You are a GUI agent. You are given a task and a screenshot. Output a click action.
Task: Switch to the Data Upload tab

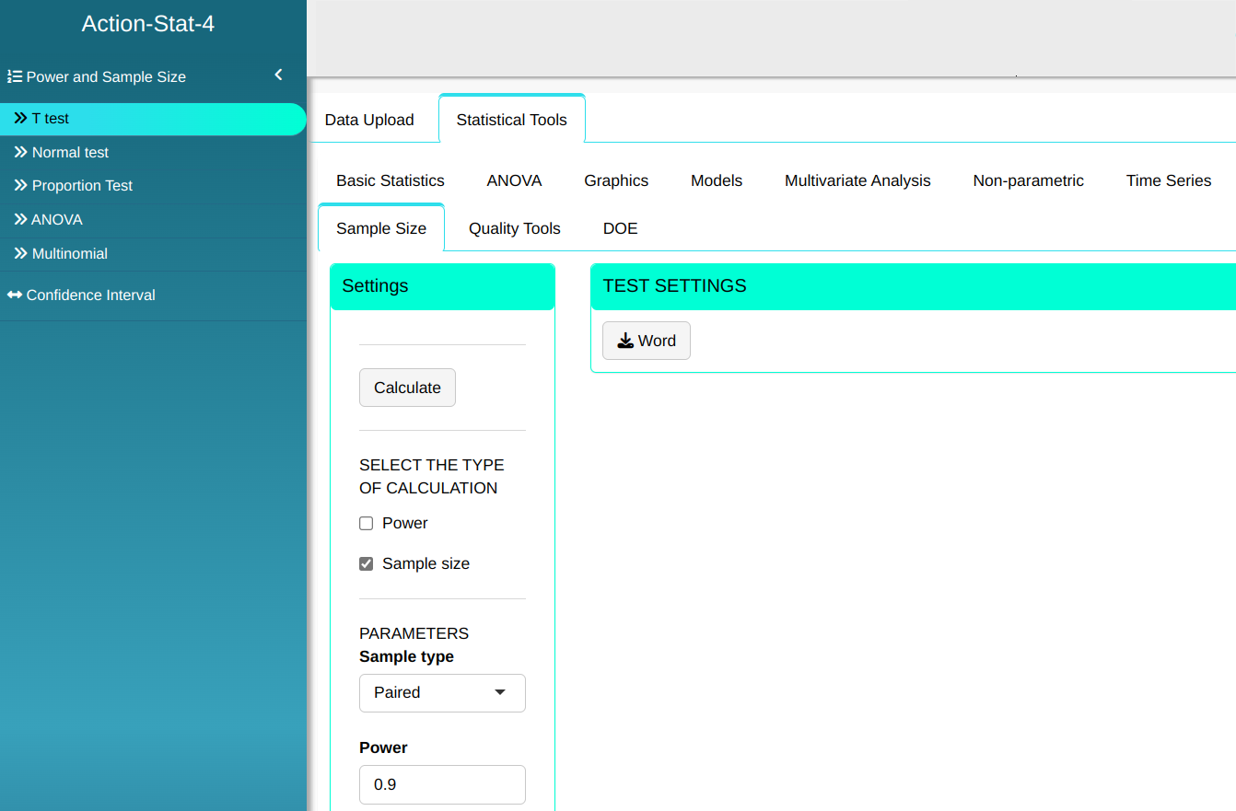click(369, 120)
